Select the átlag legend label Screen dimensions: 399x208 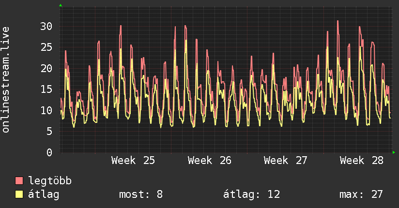(44, 194)
